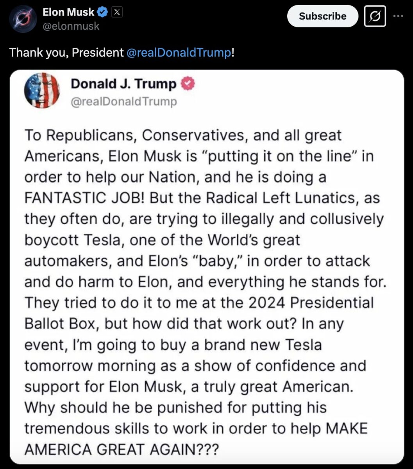Open the Grok slashed-square icon
Viewport: 413px width, 469px height.
(375, 16)
